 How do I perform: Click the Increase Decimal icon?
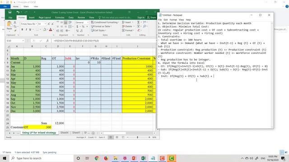coord(77,31)
